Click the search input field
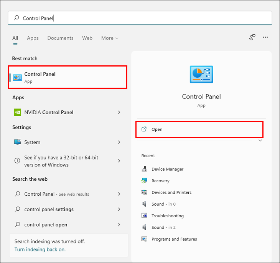 coord(146,18)
